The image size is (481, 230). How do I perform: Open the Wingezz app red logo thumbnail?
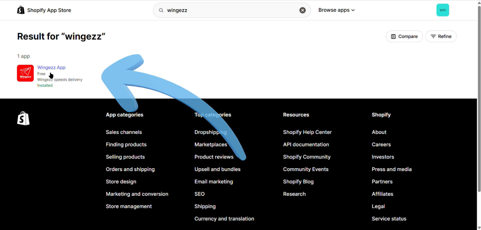25,73
